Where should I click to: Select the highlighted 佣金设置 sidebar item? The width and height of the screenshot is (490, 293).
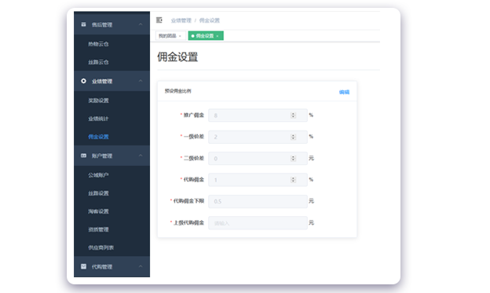(98, 137)
